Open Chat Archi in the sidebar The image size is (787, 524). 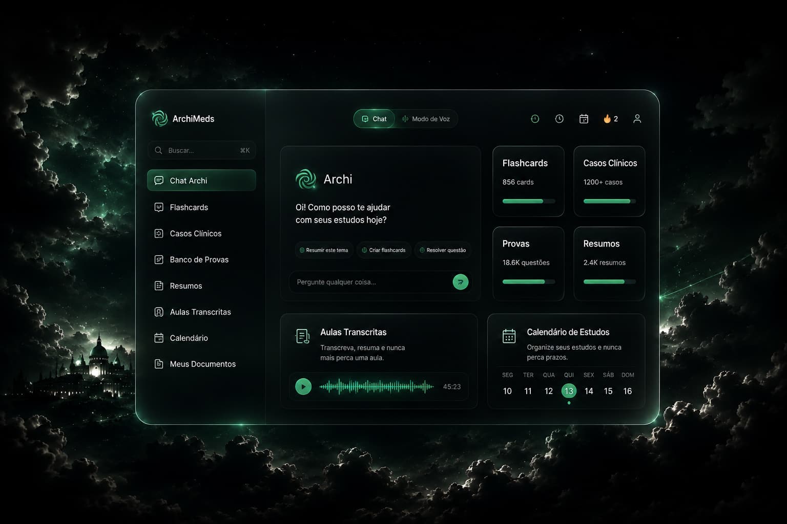point(201,181)
